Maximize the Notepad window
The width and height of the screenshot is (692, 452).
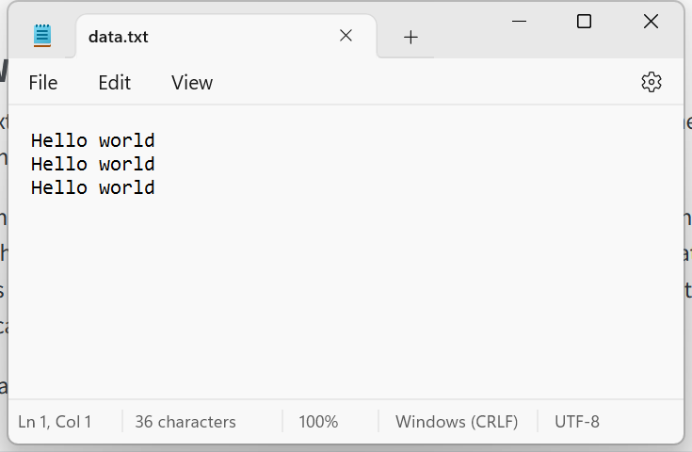point(584,21)
